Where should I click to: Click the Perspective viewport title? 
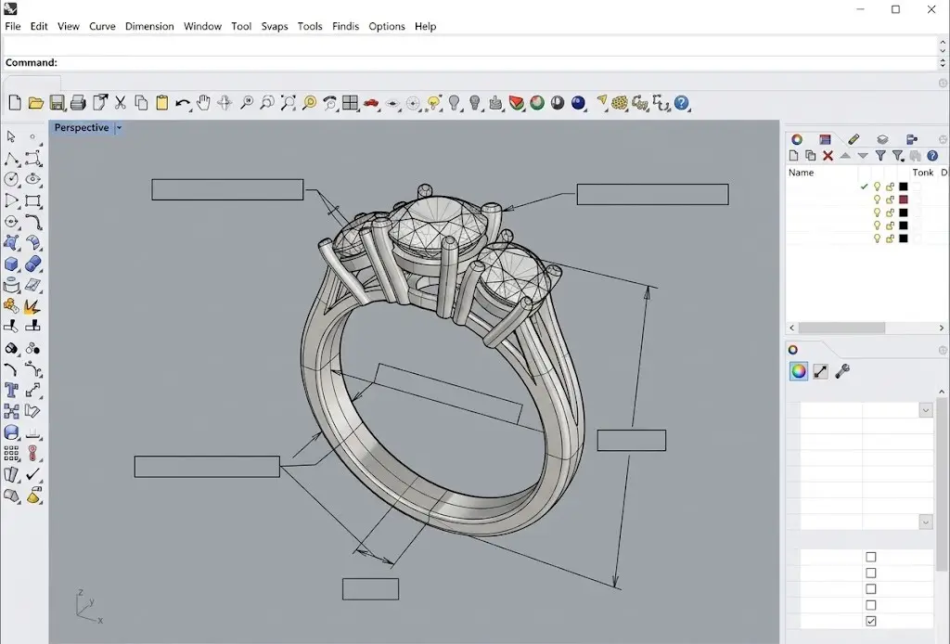pyautogui.click(x=82, y=128)
